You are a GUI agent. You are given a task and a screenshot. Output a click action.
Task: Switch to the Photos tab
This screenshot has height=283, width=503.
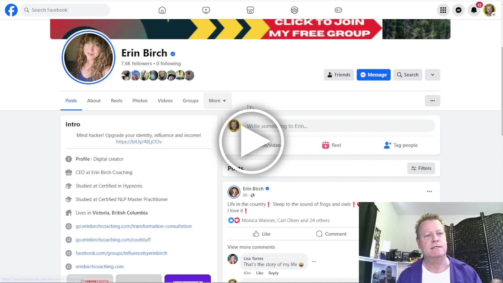(140, 101)
